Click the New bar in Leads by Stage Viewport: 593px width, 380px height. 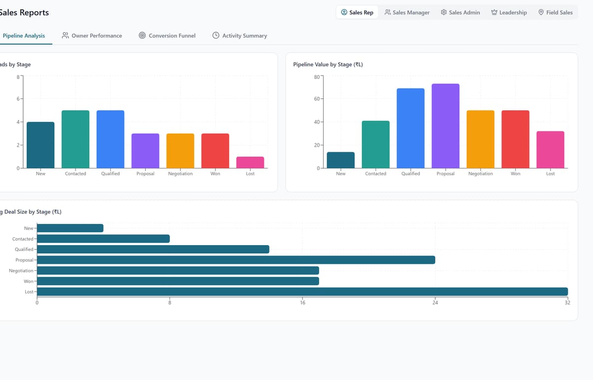tap(41, 145)
